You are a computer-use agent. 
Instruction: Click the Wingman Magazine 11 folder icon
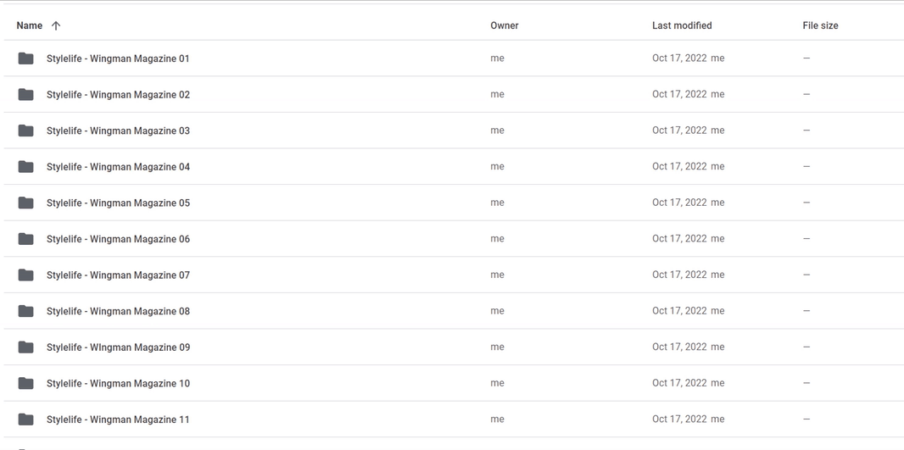[x=26, y=419]
